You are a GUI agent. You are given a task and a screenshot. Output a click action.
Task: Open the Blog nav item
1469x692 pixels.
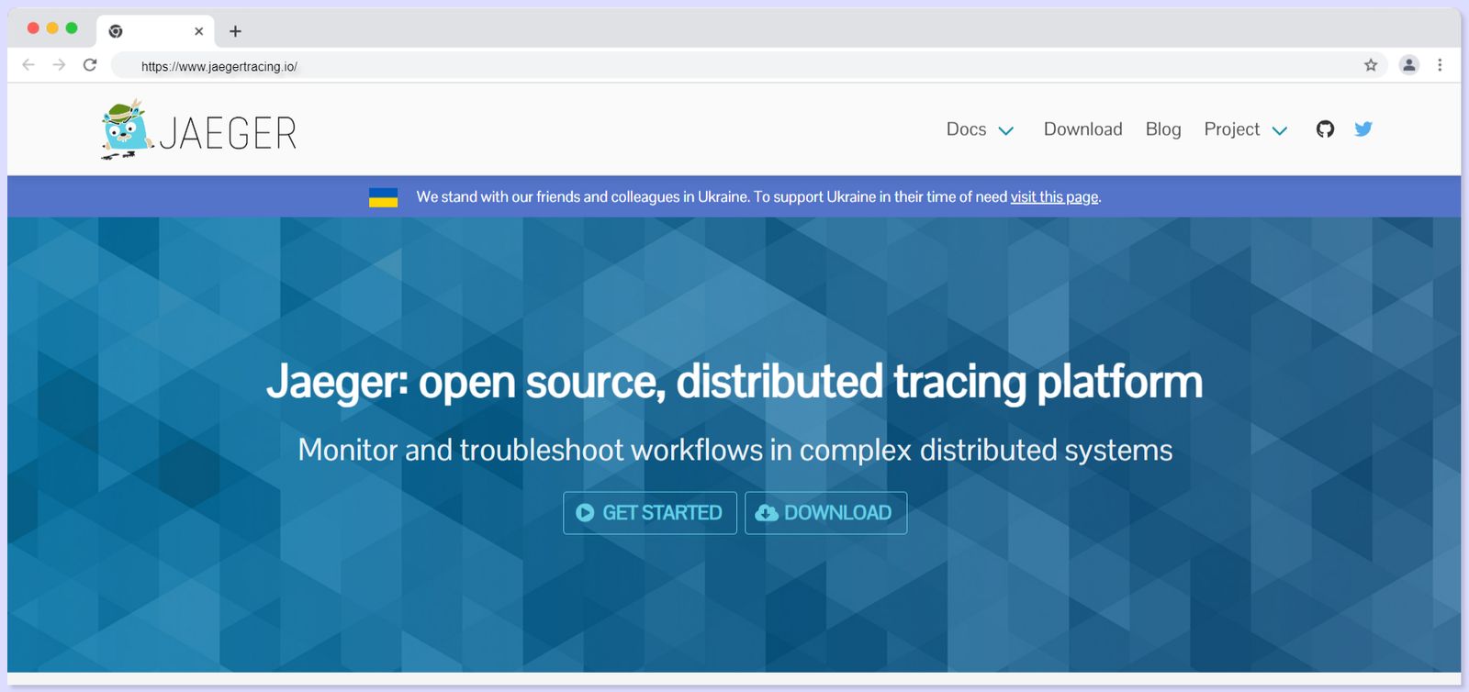[1162, 129]
